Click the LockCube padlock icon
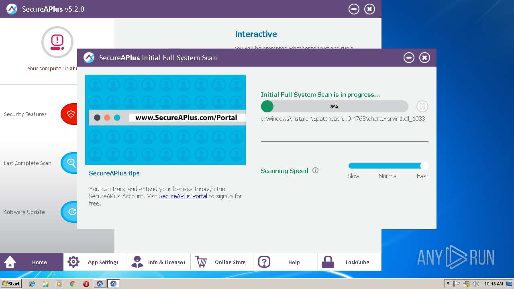Viewport: 514px width, 289px height. pyautogui.click(x=328, y=262)
